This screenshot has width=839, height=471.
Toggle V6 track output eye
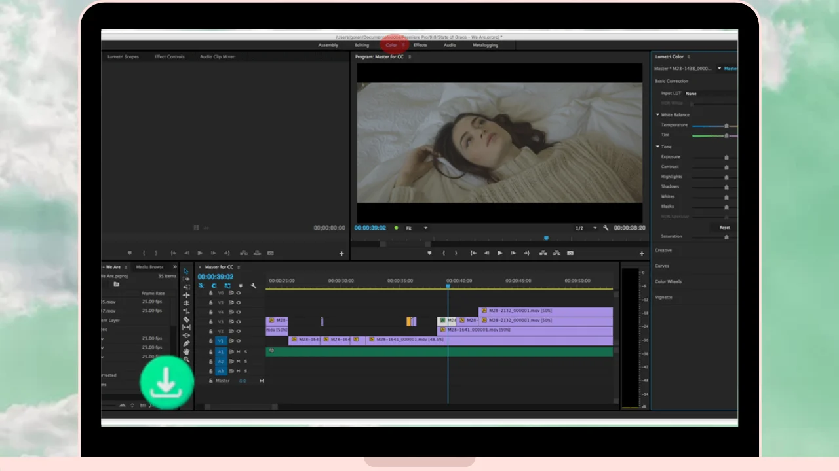pyautogui.click(x=239, y=293)
